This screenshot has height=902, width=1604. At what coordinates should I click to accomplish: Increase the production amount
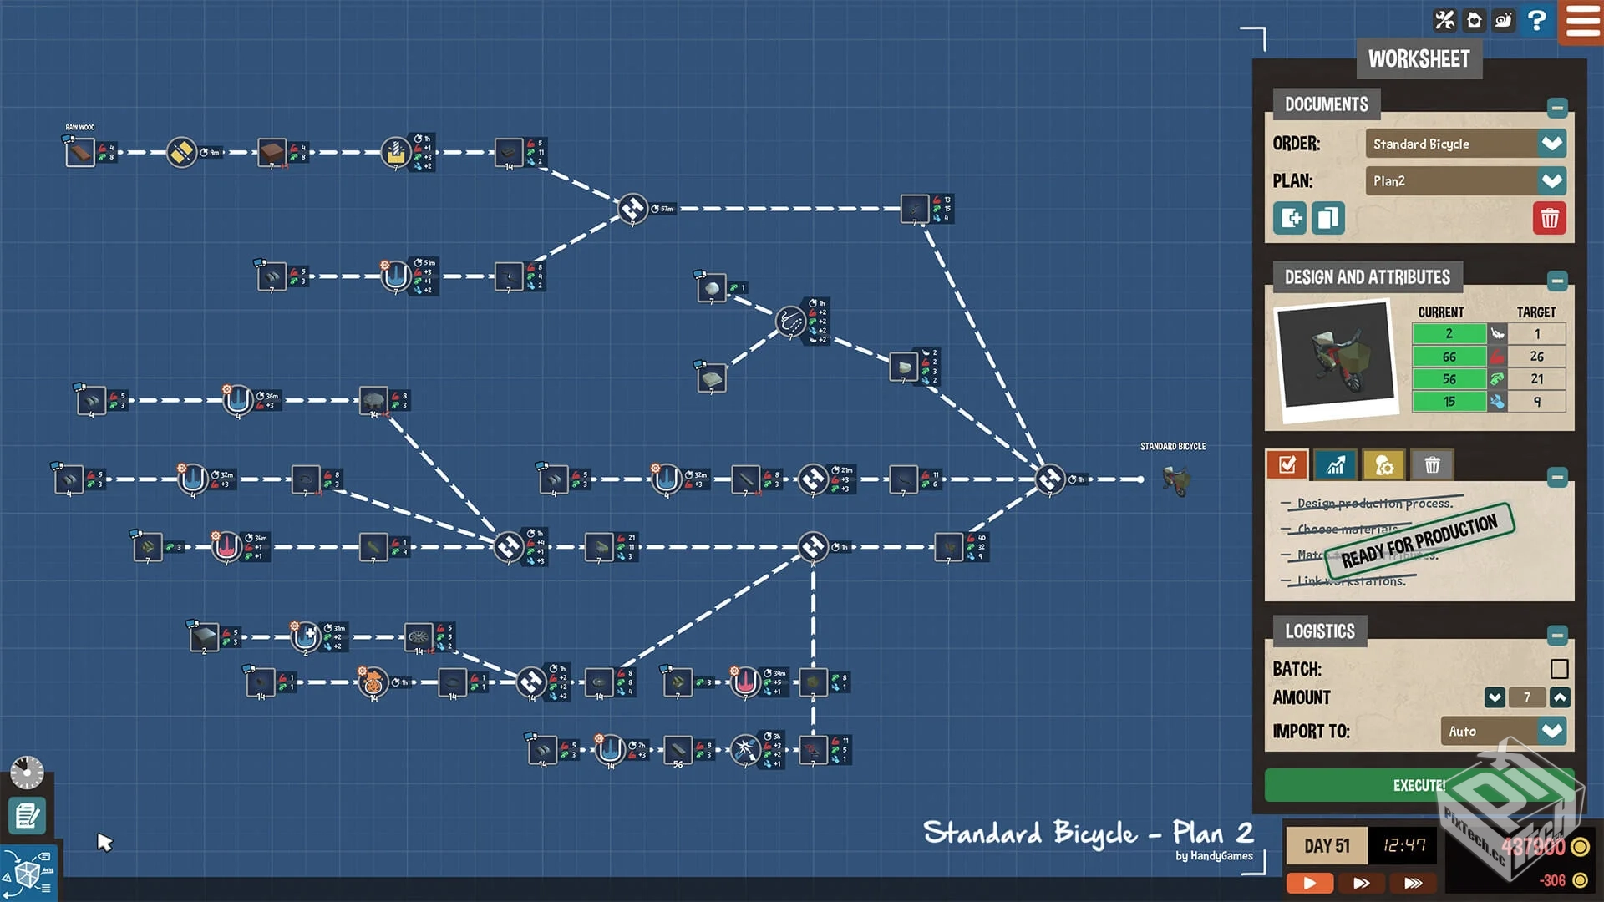tap(1560, 697)
